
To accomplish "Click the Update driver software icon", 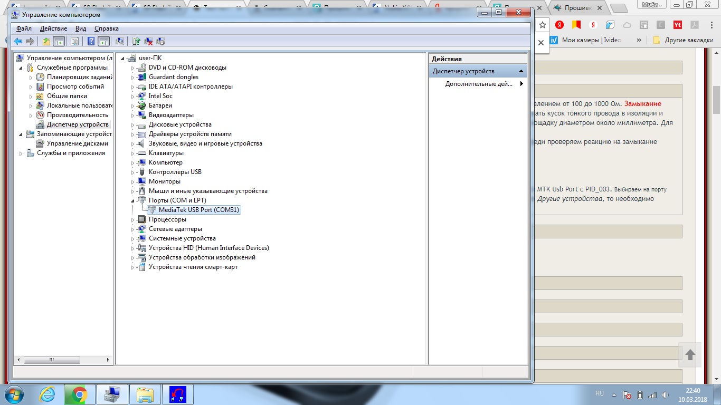I will pos(136,41).
